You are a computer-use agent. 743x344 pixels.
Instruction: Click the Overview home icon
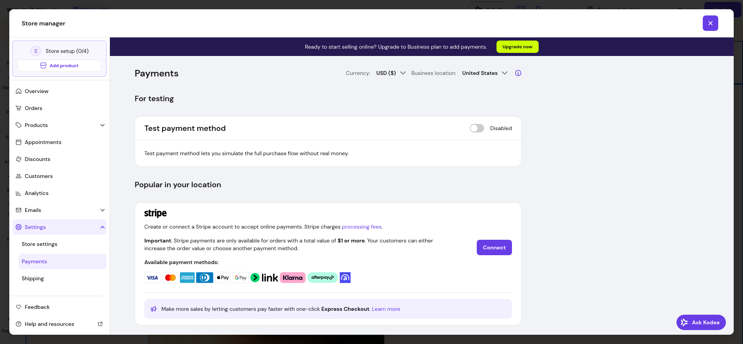pyautogui.click(x=19, y=91)
